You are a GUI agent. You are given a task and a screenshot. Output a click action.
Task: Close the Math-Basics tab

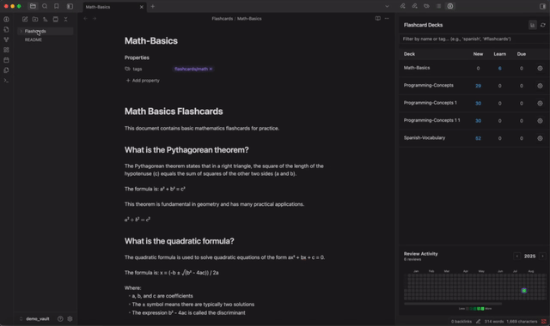[x=141, y=7]
